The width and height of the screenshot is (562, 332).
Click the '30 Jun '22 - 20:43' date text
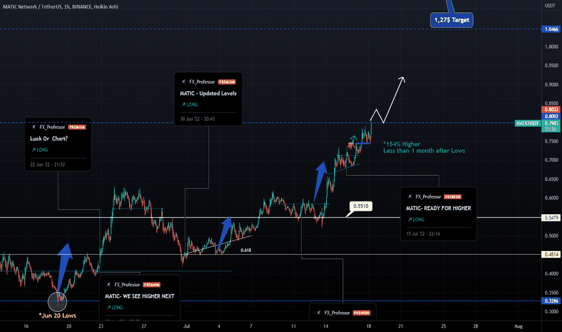pyautogui.click(x=197, y=119)
